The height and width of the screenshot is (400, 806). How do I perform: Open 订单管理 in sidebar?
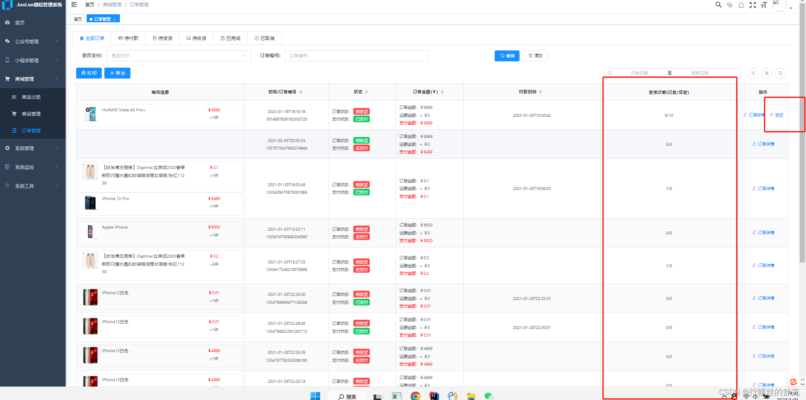click(x=33, y=131)
